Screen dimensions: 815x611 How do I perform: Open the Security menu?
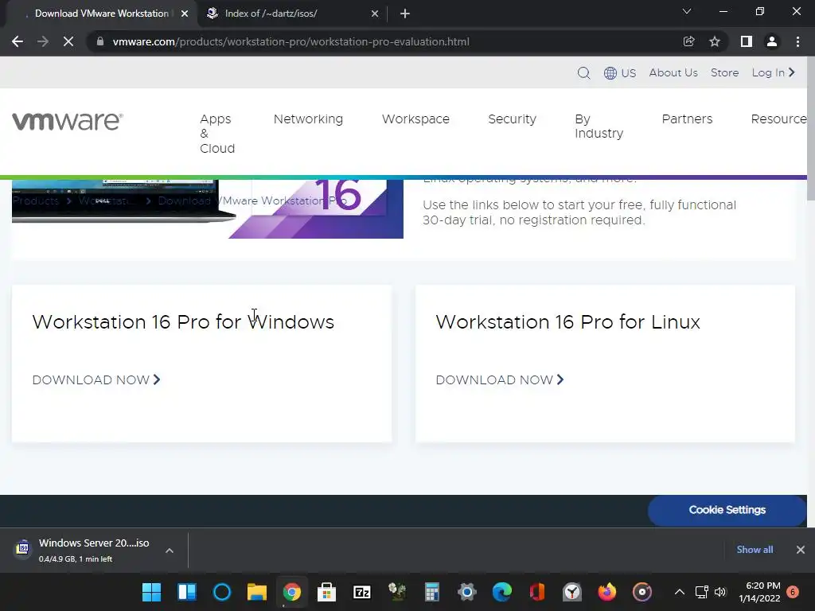512,119
